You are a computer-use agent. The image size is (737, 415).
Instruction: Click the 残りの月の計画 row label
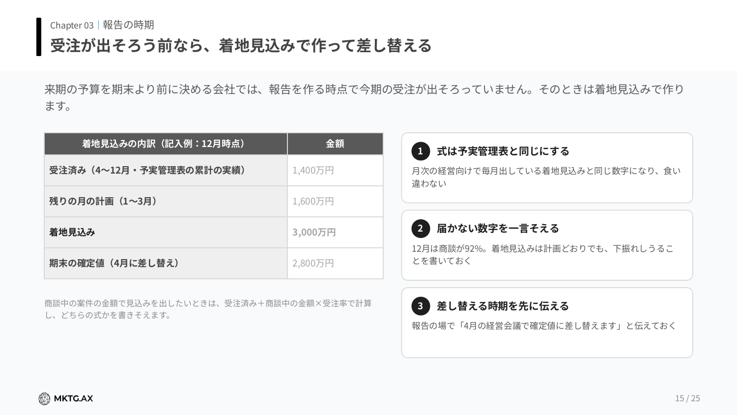click(x=166, y=201)
